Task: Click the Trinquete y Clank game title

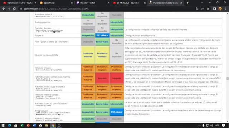Action: pyautogui.click(x=43, y=68)
